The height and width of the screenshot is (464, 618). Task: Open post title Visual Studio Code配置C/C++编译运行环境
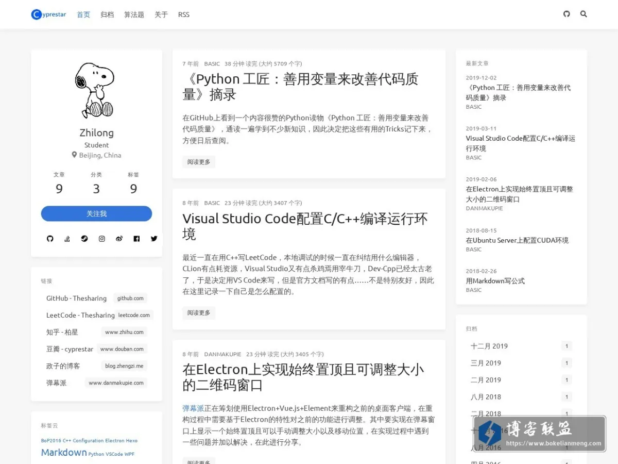click(x=305, y=226)
